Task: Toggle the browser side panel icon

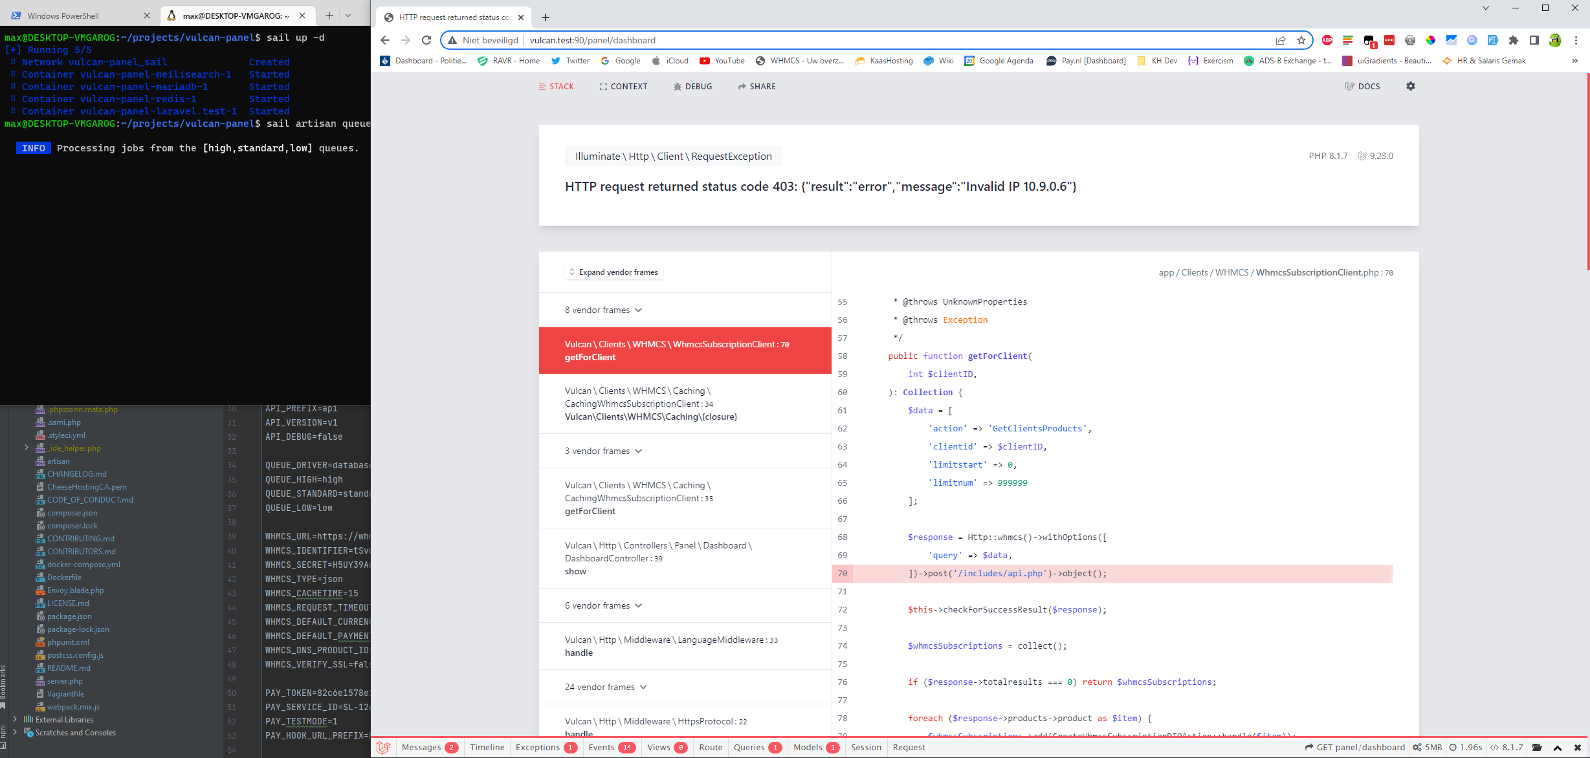Action: pos(1534,40)
